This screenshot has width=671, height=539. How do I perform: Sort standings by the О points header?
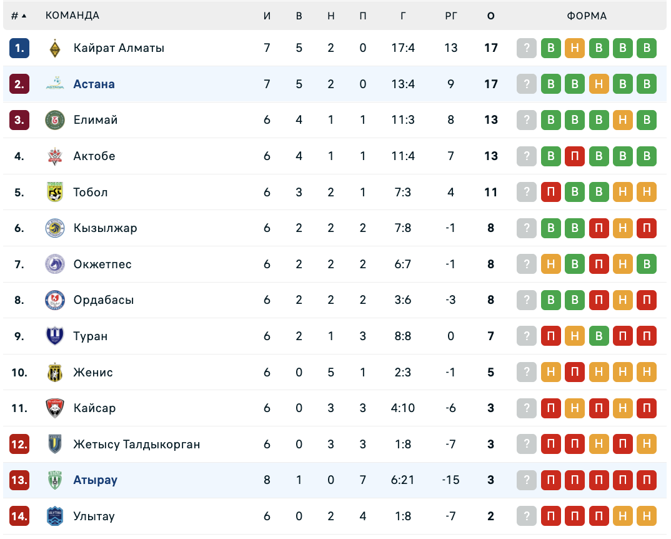coord(491,16)
